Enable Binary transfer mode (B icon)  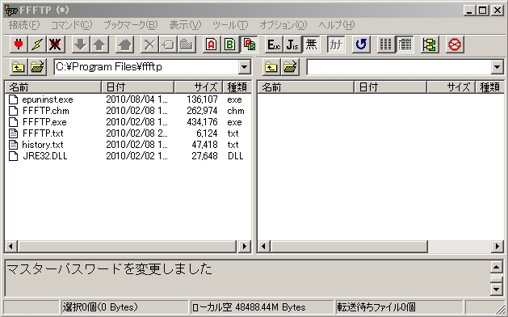[230, 44]
